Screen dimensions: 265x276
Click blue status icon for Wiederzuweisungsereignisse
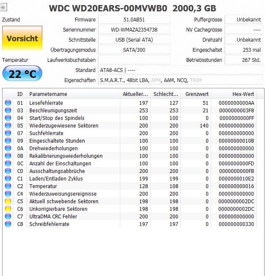(8, 194)
